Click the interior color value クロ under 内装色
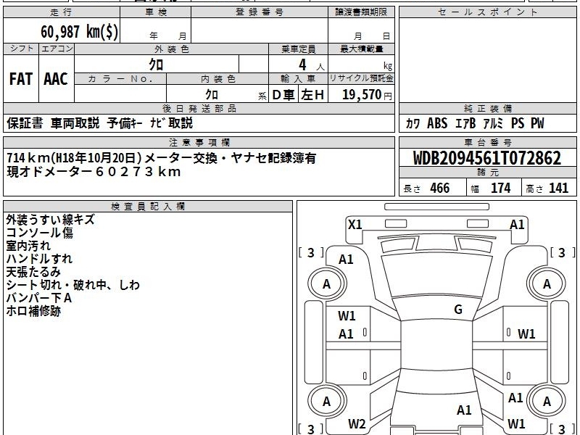The image size is (580, 435). [x=212, y=94]
